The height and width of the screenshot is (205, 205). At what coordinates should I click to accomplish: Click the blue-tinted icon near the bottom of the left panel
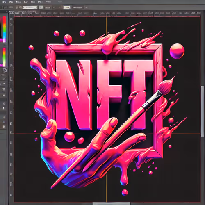click(x=4, y=122)
